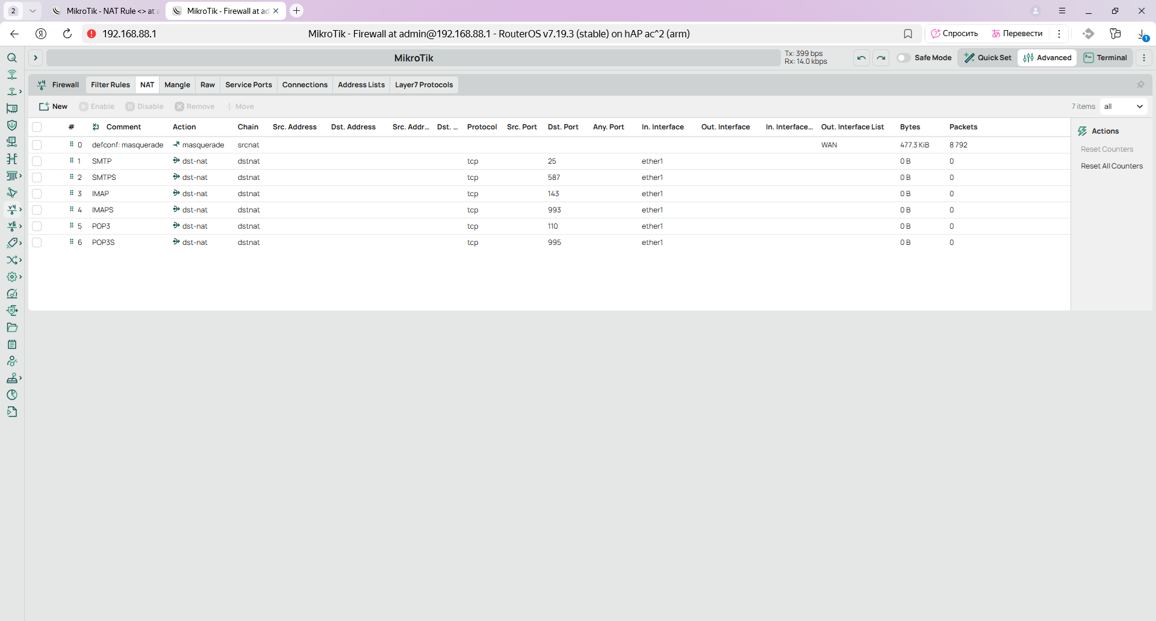Open the MPLS tag sidebar icon
This screenshot has height=621, width=1156.
[13, 243]
